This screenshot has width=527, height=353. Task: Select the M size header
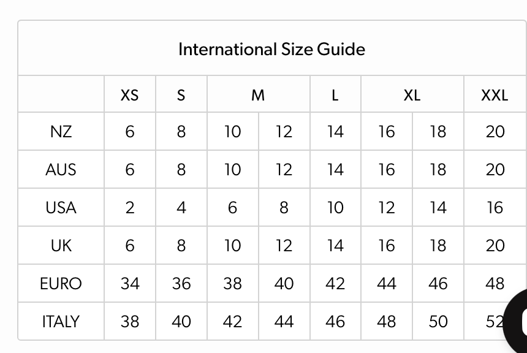coord(258,95)
